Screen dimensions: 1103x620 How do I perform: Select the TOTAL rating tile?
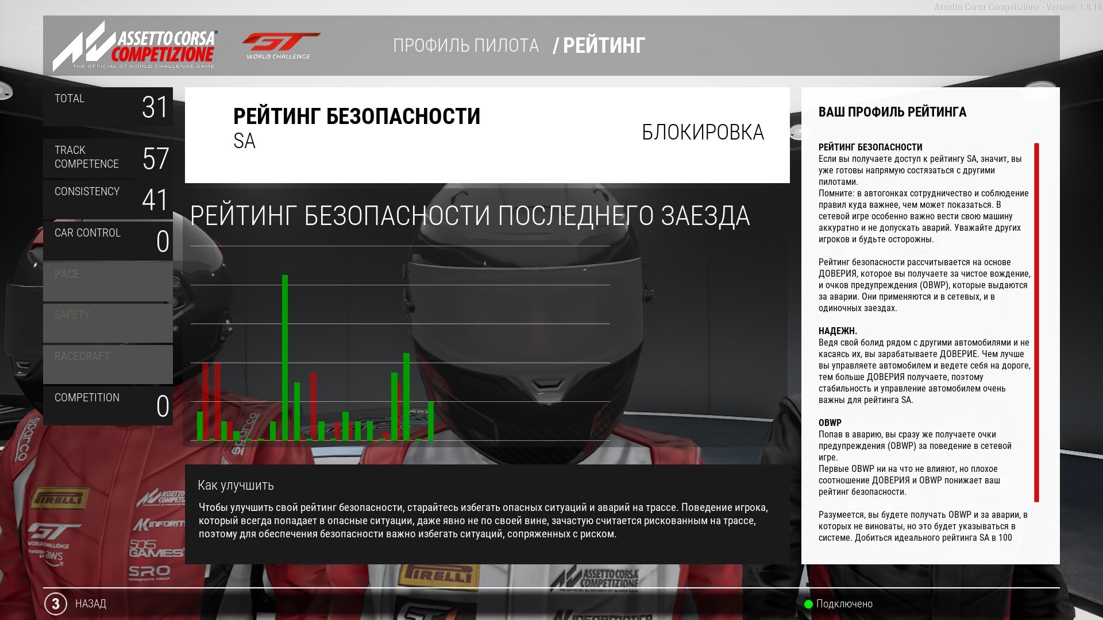(108, 107)
